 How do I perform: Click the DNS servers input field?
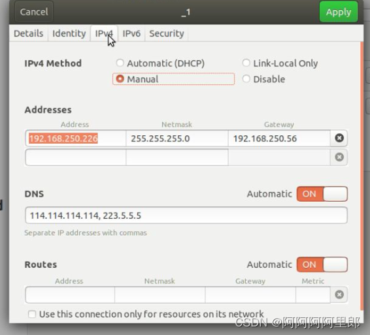click(x=186, y=215)
